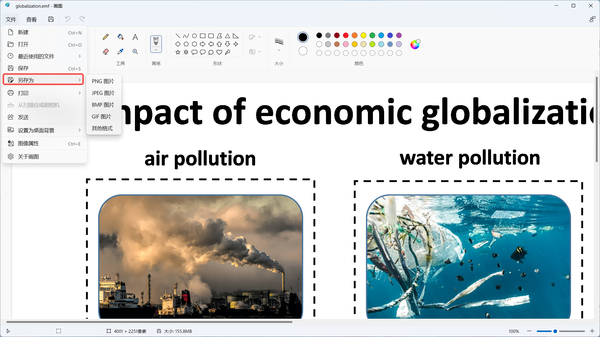Save as JPEG picture
The width and height of the screenshot is (600, 337).
104,93
